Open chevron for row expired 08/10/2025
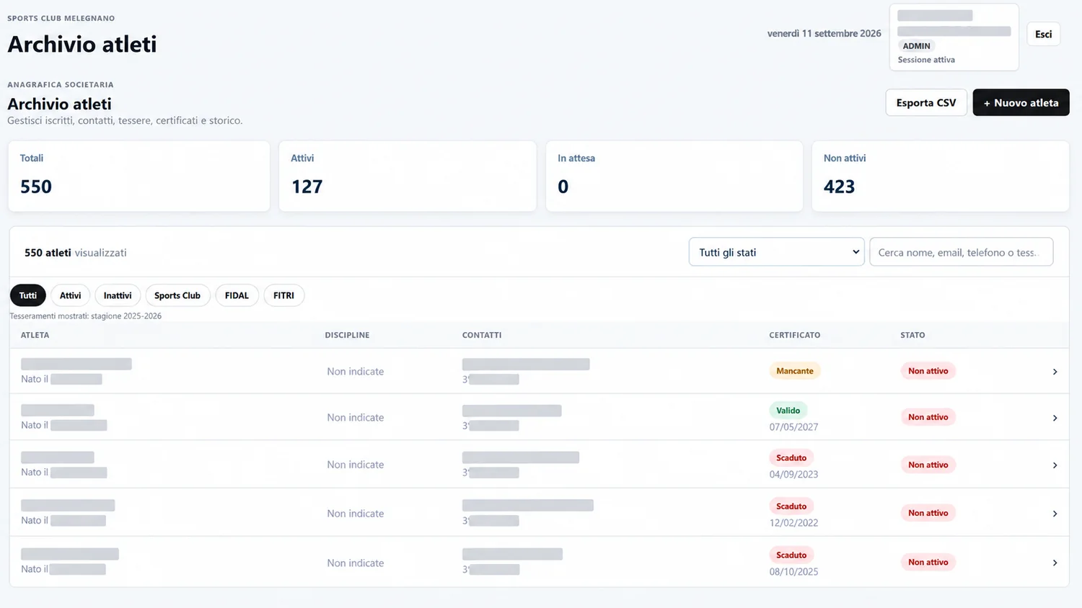The width and height of the screenshot is (1082, 608). point(1055,563)
